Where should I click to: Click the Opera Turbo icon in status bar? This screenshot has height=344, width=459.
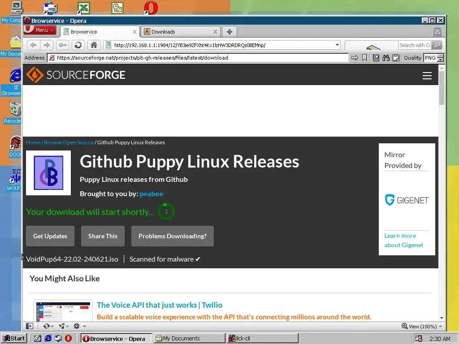(77, 326)
